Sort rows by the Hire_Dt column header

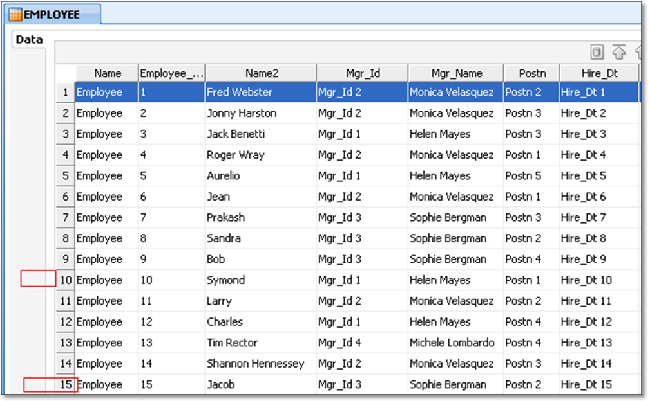click(x=598, y=73)
